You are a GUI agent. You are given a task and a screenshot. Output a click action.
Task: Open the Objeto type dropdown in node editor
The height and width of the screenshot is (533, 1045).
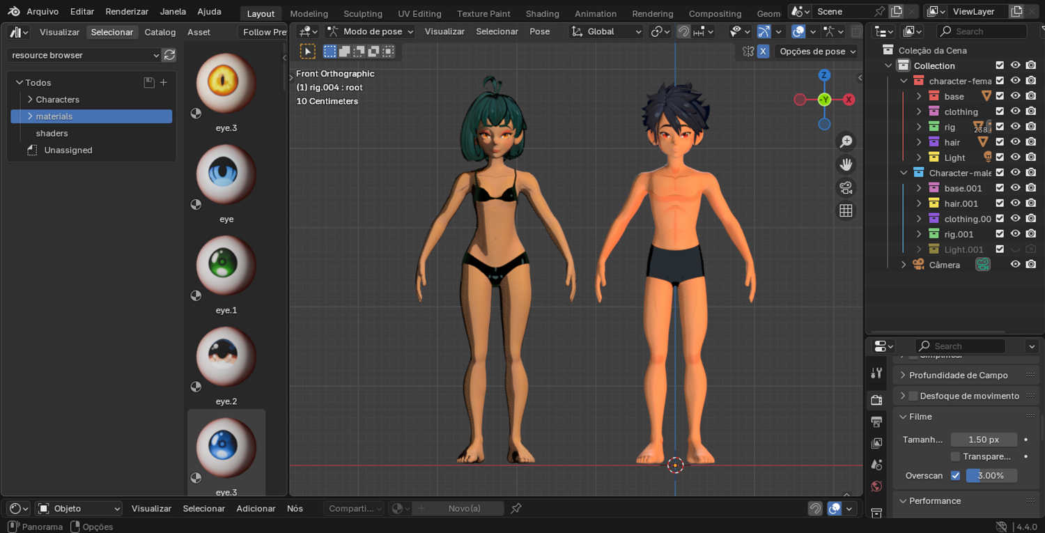(79, 509)
